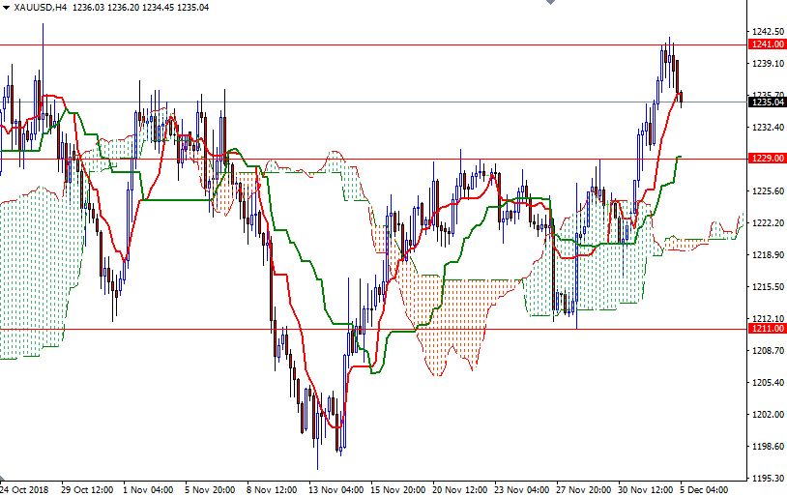Click the 24 Oct 2018 date label
Viewport: 787px width, 497px height.
(x=27, y=490)
